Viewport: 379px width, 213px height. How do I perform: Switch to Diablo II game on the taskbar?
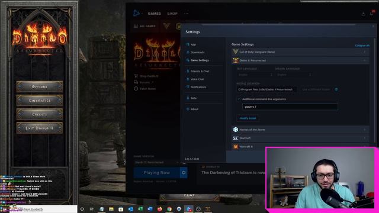pos(208,209)
